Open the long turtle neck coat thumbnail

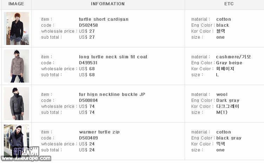point(16,66)
